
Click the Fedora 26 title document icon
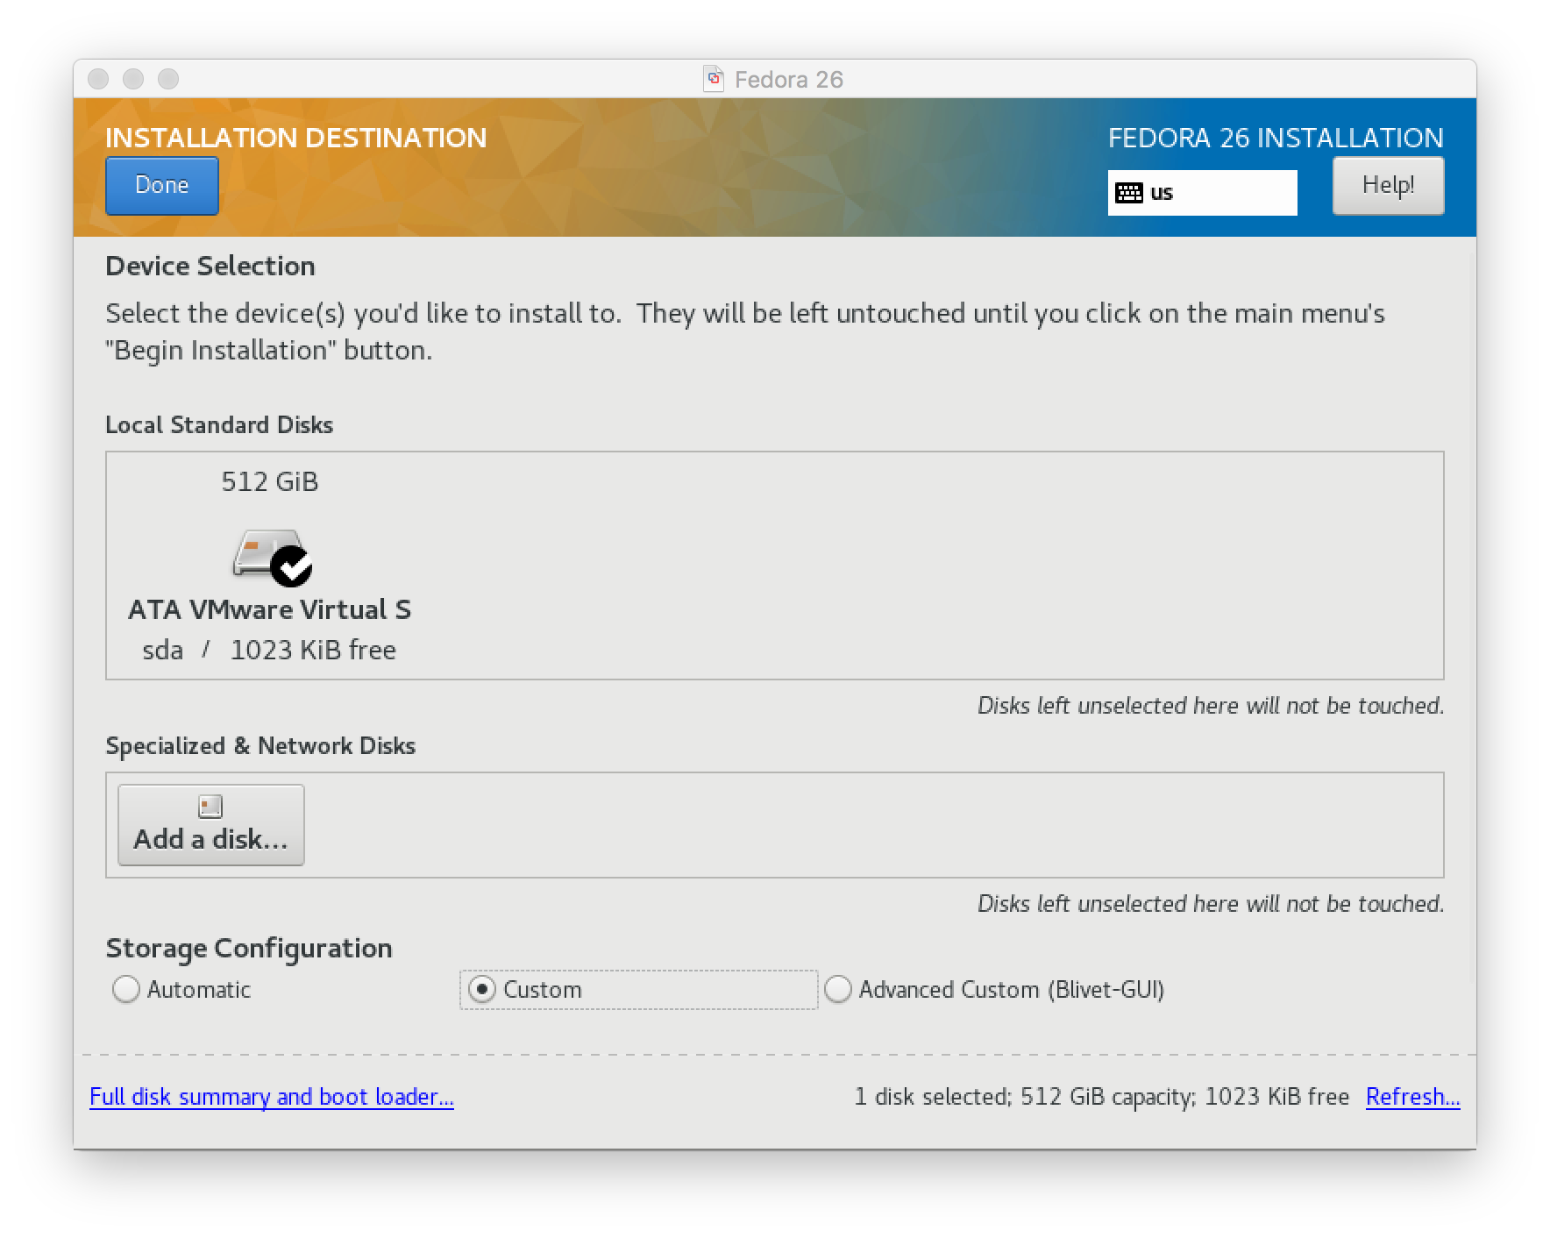point(714,79)
